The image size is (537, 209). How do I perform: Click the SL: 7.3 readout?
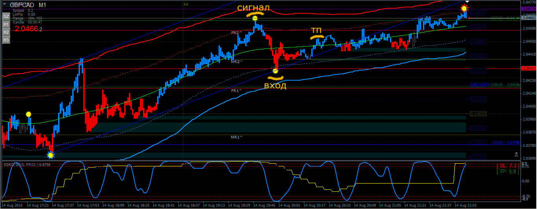pos(508,166)
